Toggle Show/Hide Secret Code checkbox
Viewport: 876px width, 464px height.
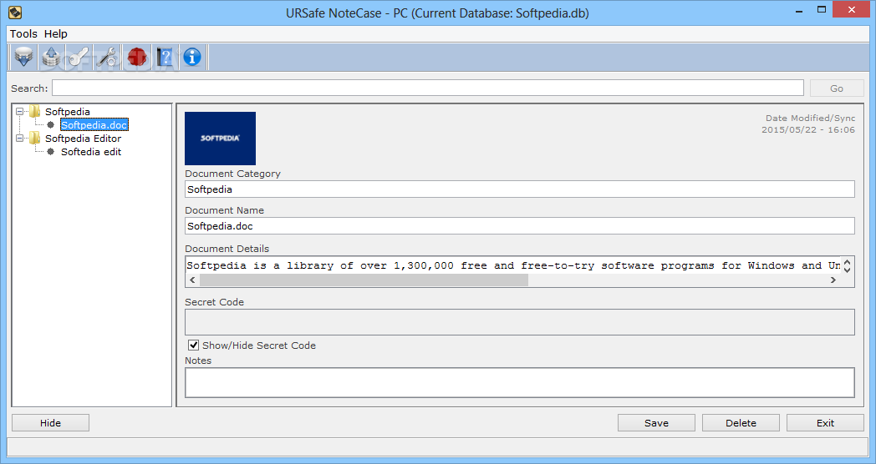coord(193,345)
